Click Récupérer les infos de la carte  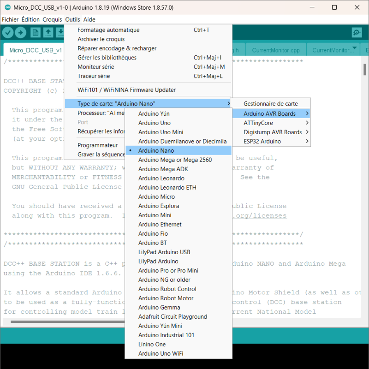[95, 131]
